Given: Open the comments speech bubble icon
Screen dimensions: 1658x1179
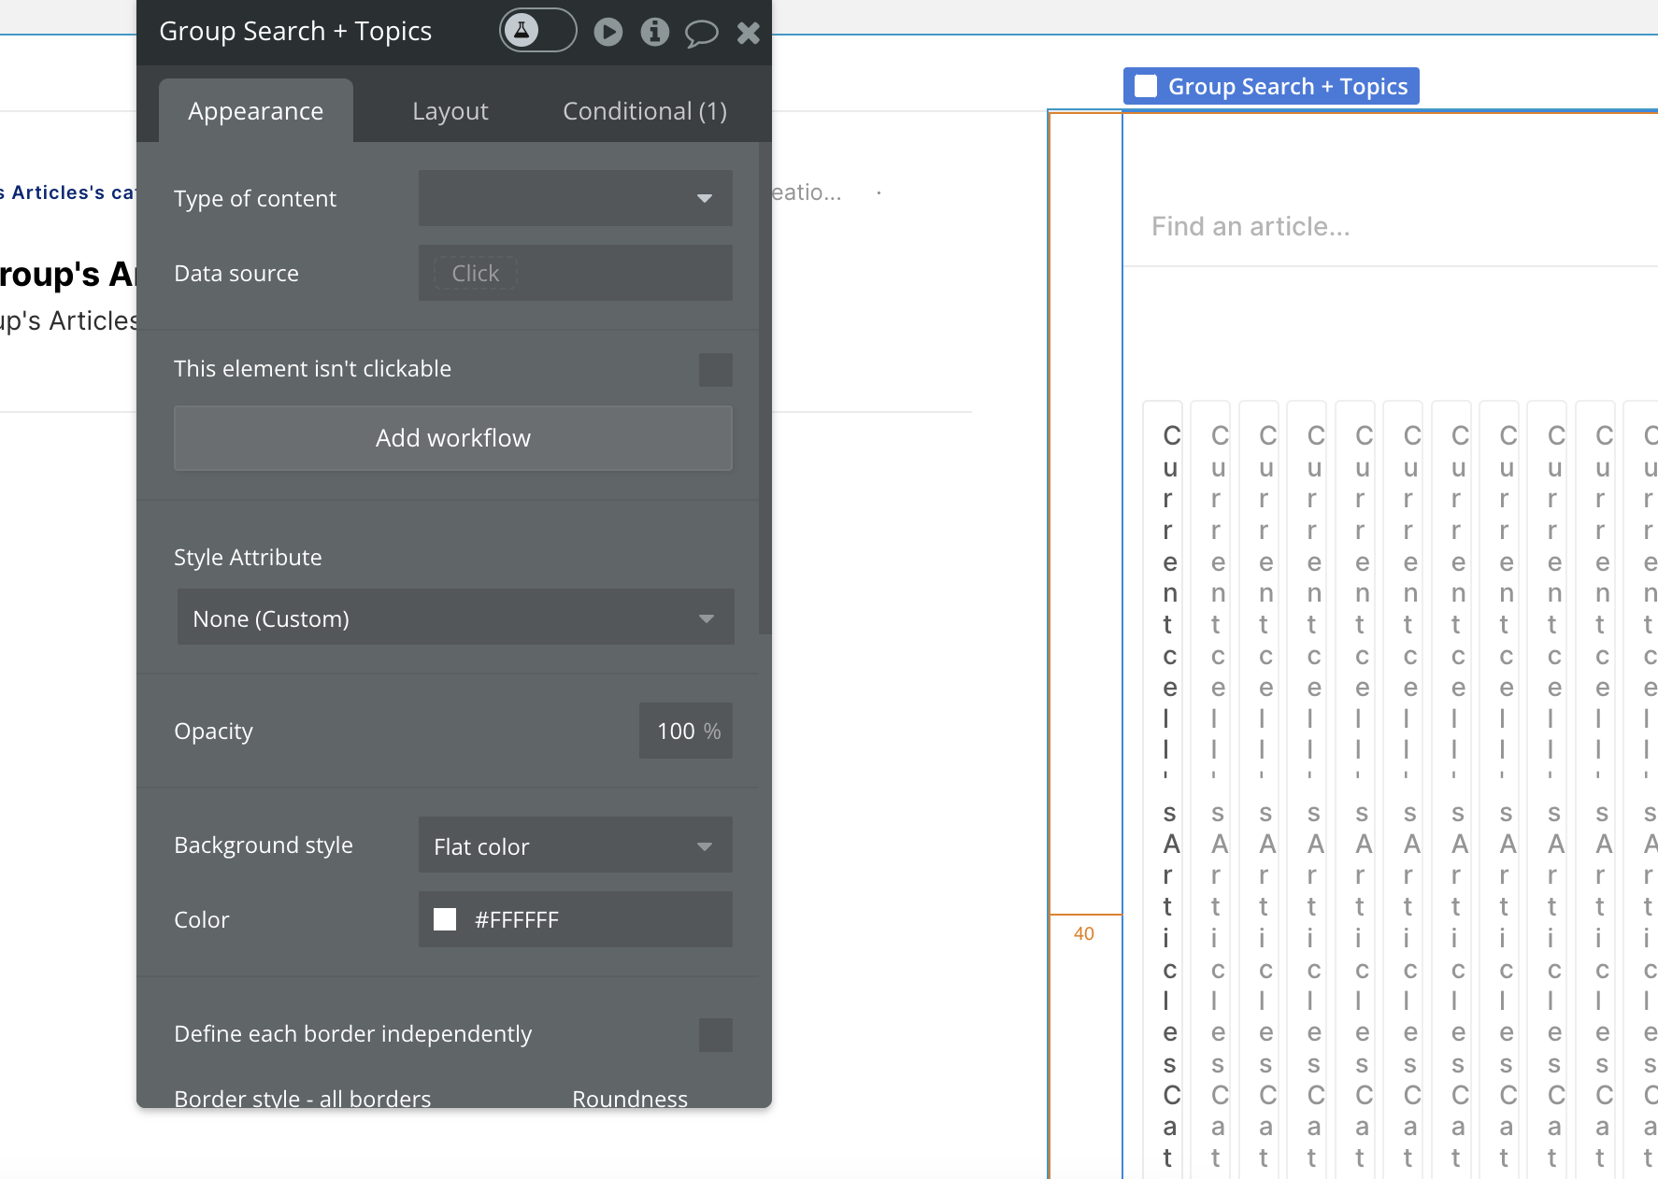Looking at the screenshot, I should 702,34.
